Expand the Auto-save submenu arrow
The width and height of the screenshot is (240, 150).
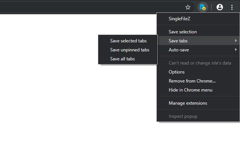pyautogui.click(x=236, y=49)
